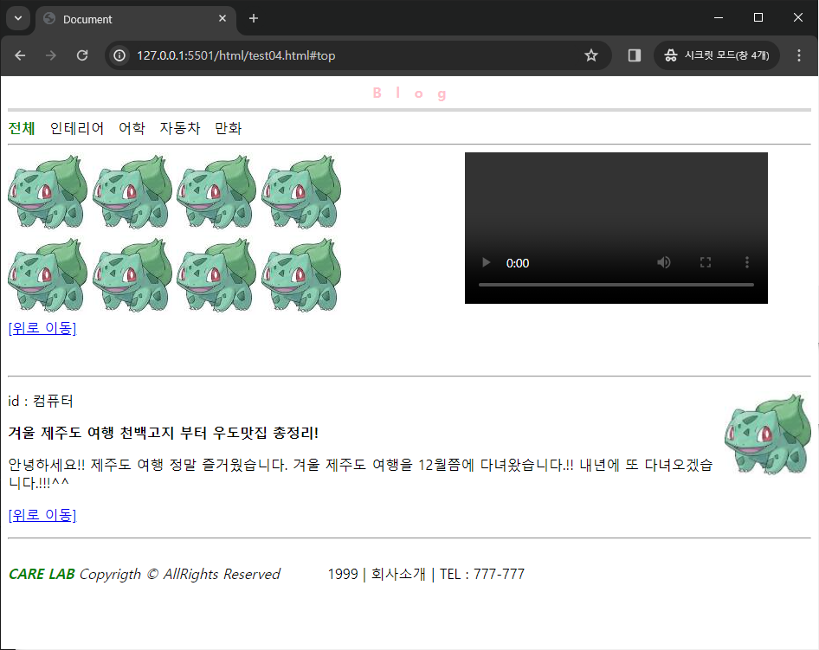Screen dimensions: 819x650
Task: Click the last Bulbasaur in top row
Action: click(301, 191)
